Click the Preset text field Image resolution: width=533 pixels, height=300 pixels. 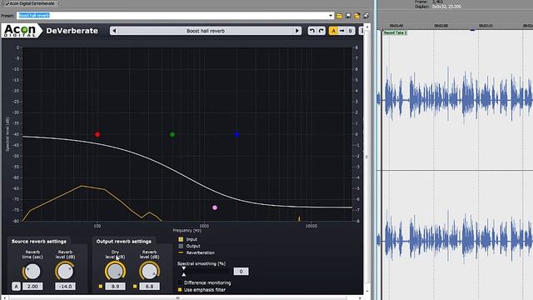point(172,16)
